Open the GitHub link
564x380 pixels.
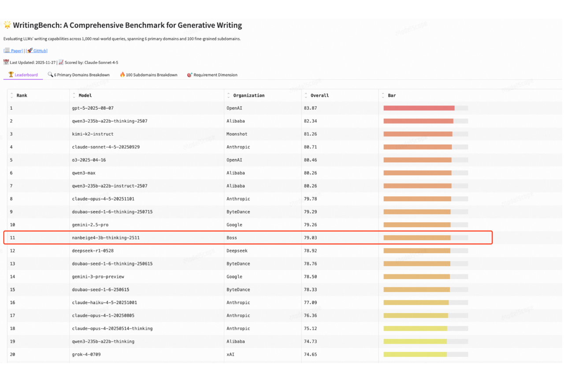(40, 51)
